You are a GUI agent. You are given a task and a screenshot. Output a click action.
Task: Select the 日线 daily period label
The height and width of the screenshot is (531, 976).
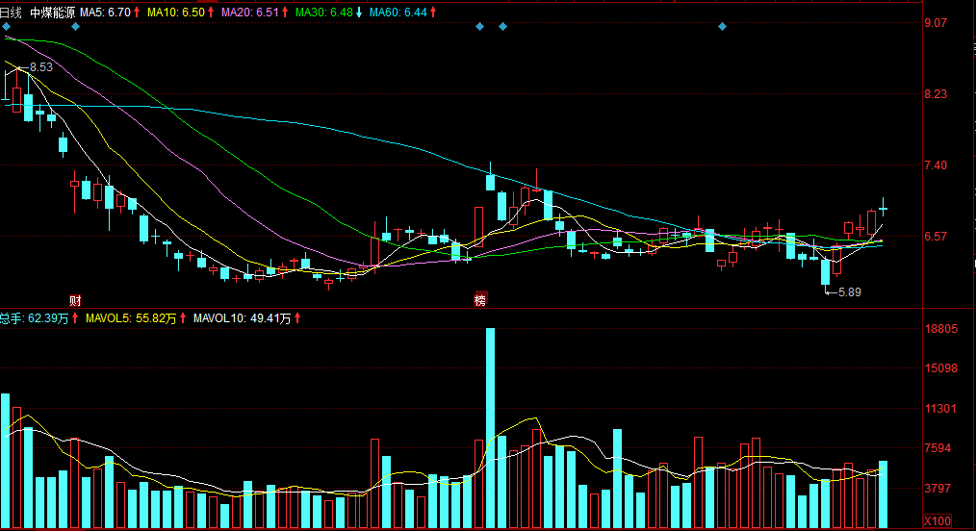pyautogui.click(x=12, y=13)
